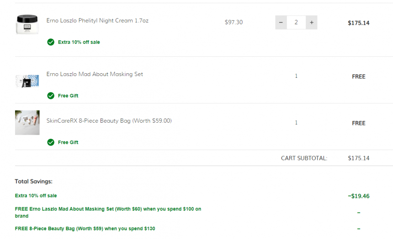Open the Erno Laszlo Phelityl Night Cream product link
The image size is (393, 239).
click(97, 21)
